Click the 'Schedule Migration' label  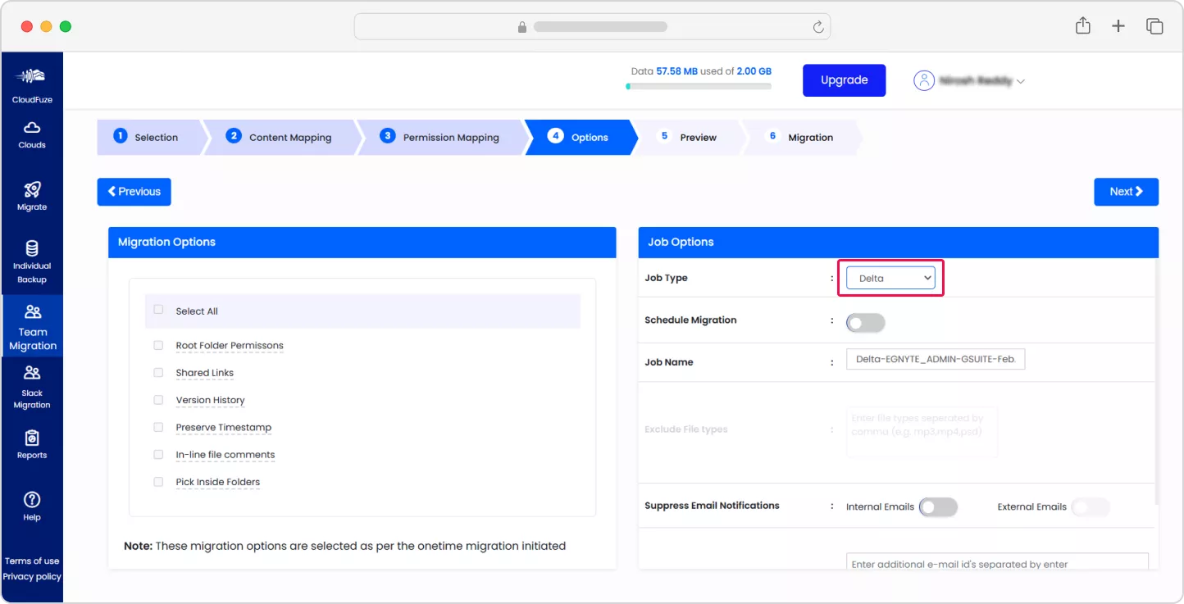pyautogui.click(x=690, y=320)
